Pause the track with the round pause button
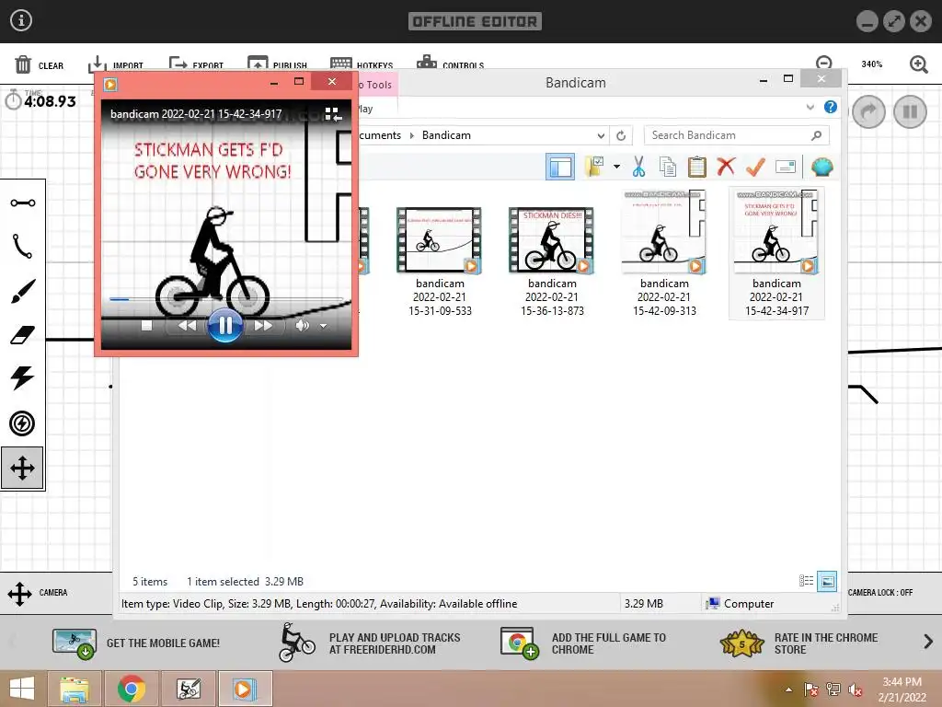The width and height of the screenshot is (942, 707). tap(910, 111)
